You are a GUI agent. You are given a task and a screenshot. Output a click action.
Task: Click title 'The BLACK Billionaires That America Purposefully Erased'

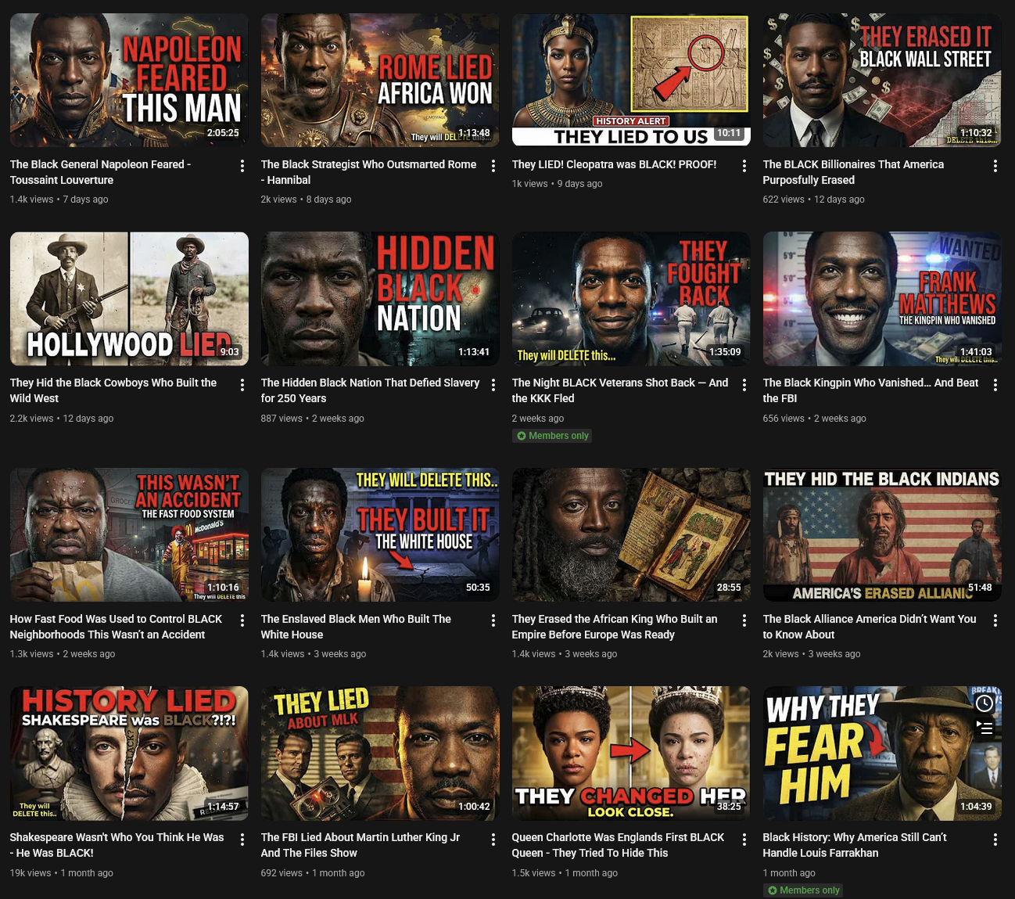pos(853,172)
